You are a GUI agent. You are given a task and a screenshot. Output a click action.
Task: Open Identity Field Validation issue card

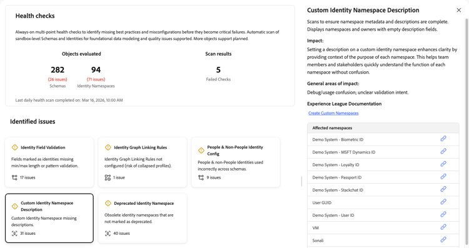(x=49, y=162)
